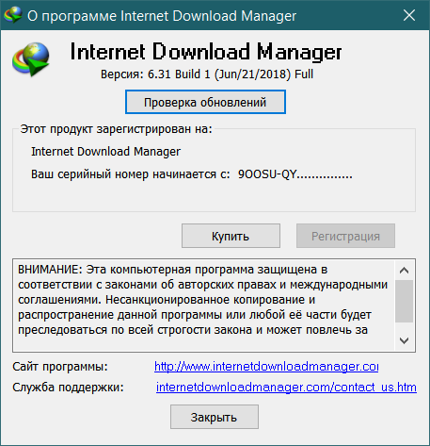Click the license box scrollbar thumb
Screen dimensions: 430x446
click(404, 301)
